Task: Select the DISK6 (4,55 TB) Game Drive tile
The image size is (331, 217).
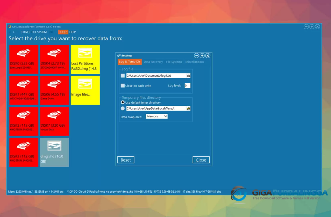Action: [54, 90]
